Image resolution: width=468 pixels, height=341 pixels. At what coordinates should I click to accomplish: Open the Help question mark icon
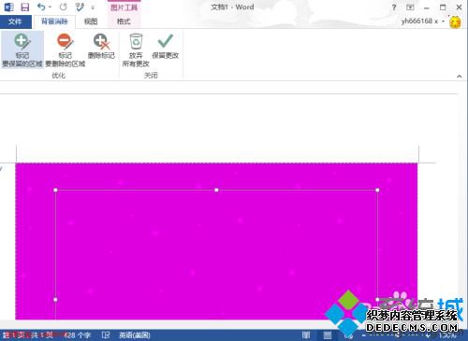[394, 7]
